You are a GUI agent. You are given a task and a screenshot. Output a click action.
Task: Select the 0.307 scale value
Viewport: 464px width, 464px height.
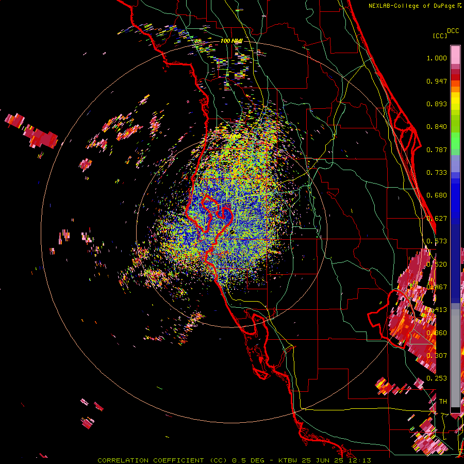point(437,355)
